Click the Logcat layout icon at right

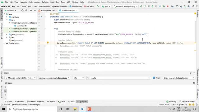coord(194,83)
